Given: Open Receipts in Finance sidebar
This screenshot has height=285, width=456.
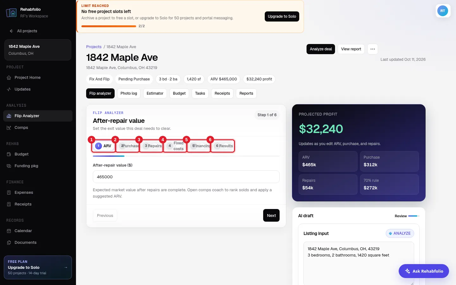Looking at the screenshot, I should click(38, 204).
